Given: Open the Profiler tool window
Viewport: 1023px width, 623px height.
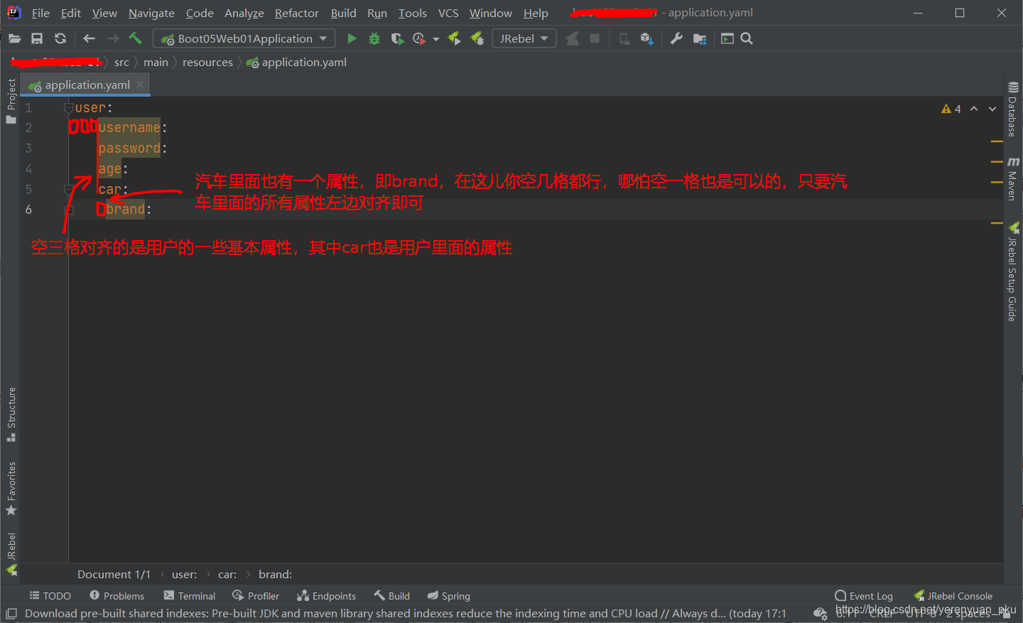Looking at the screenshot, I should [256, 596].
